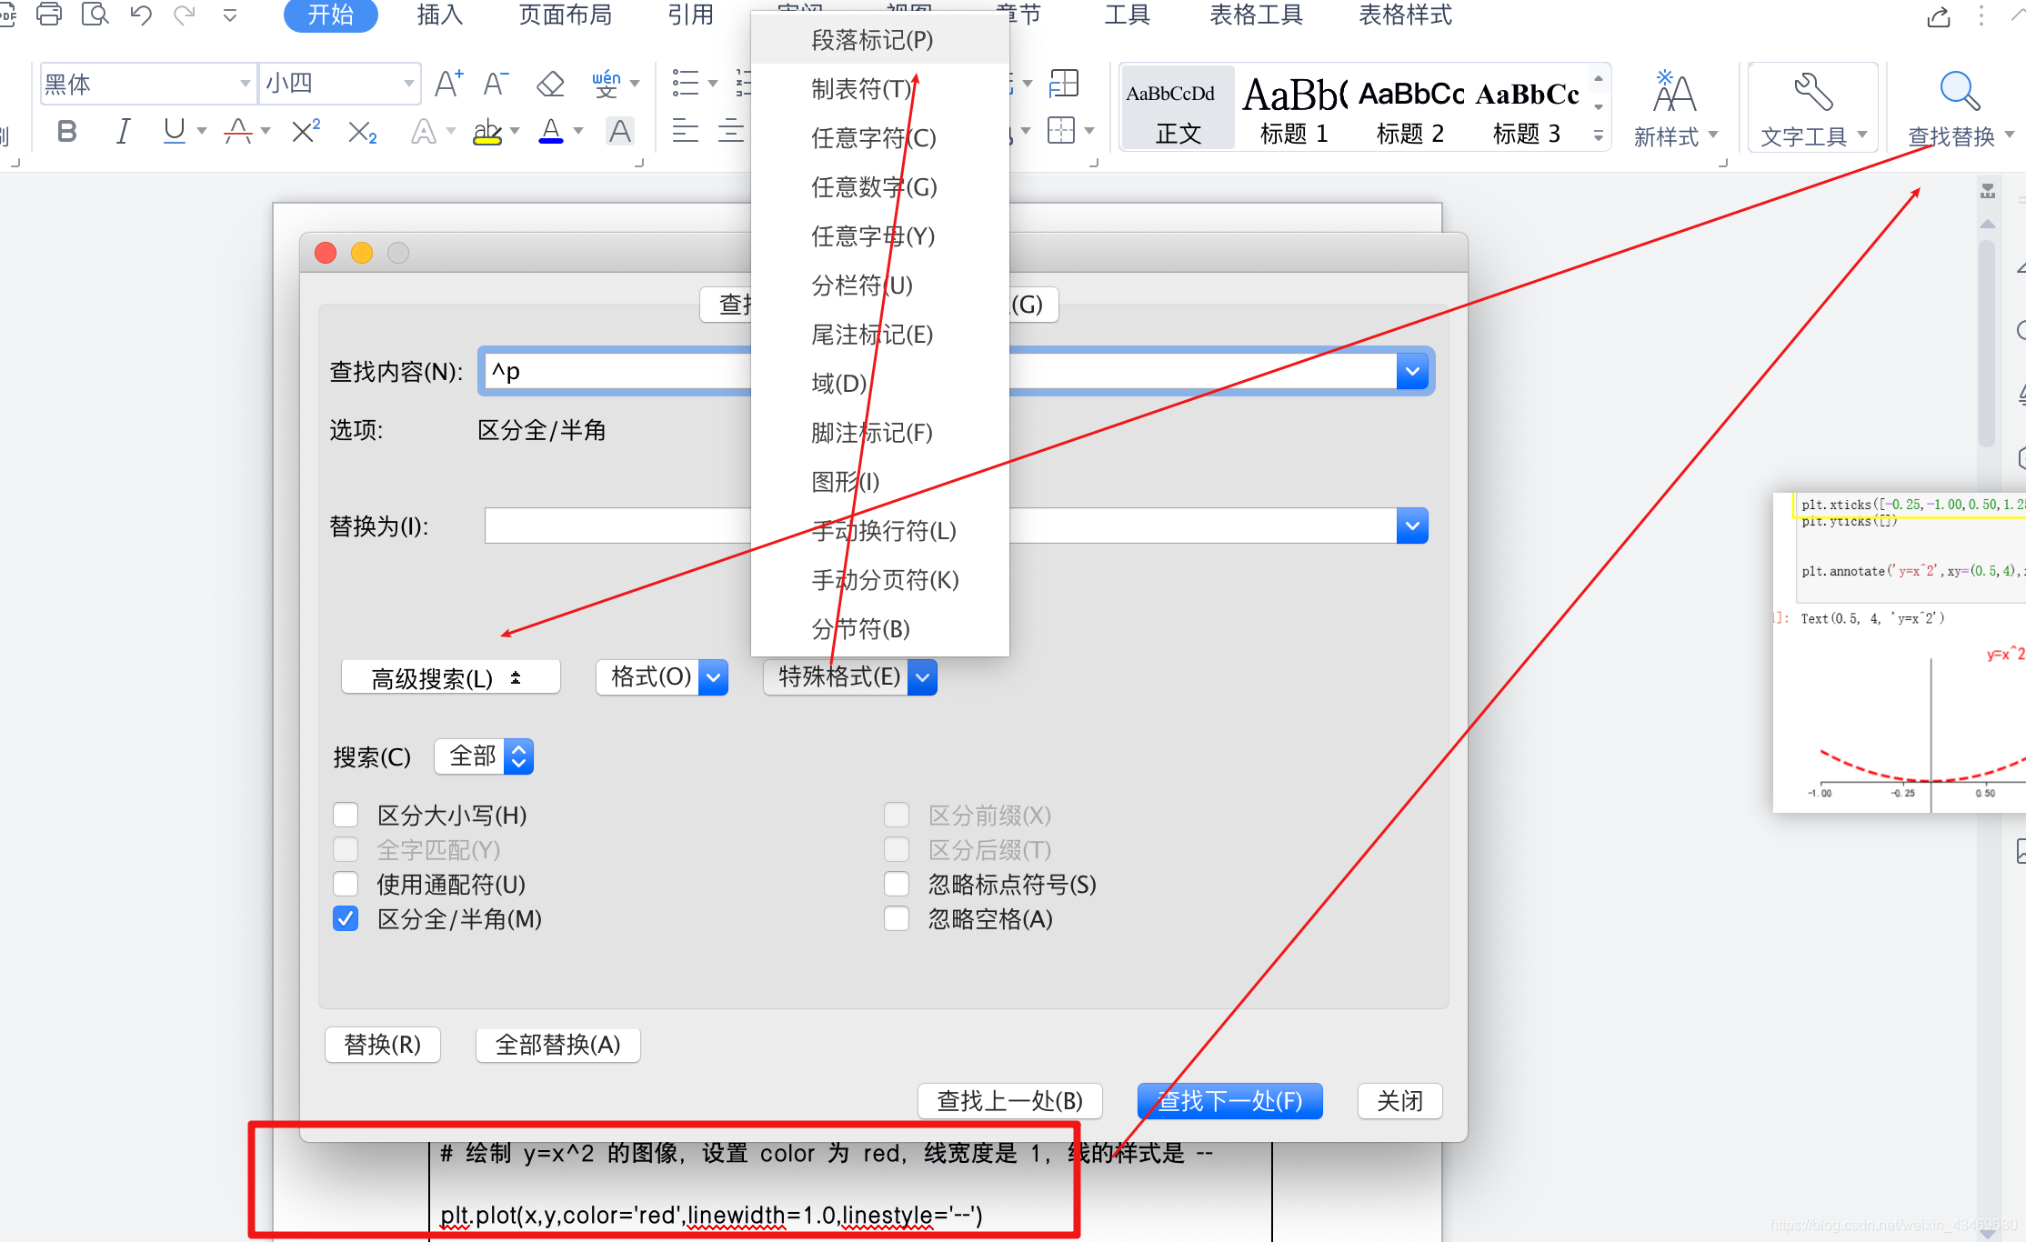Screen dimensions: 2026x1242
Task: Clear formatting with eraser icon
Action: [x=550, y=84]
